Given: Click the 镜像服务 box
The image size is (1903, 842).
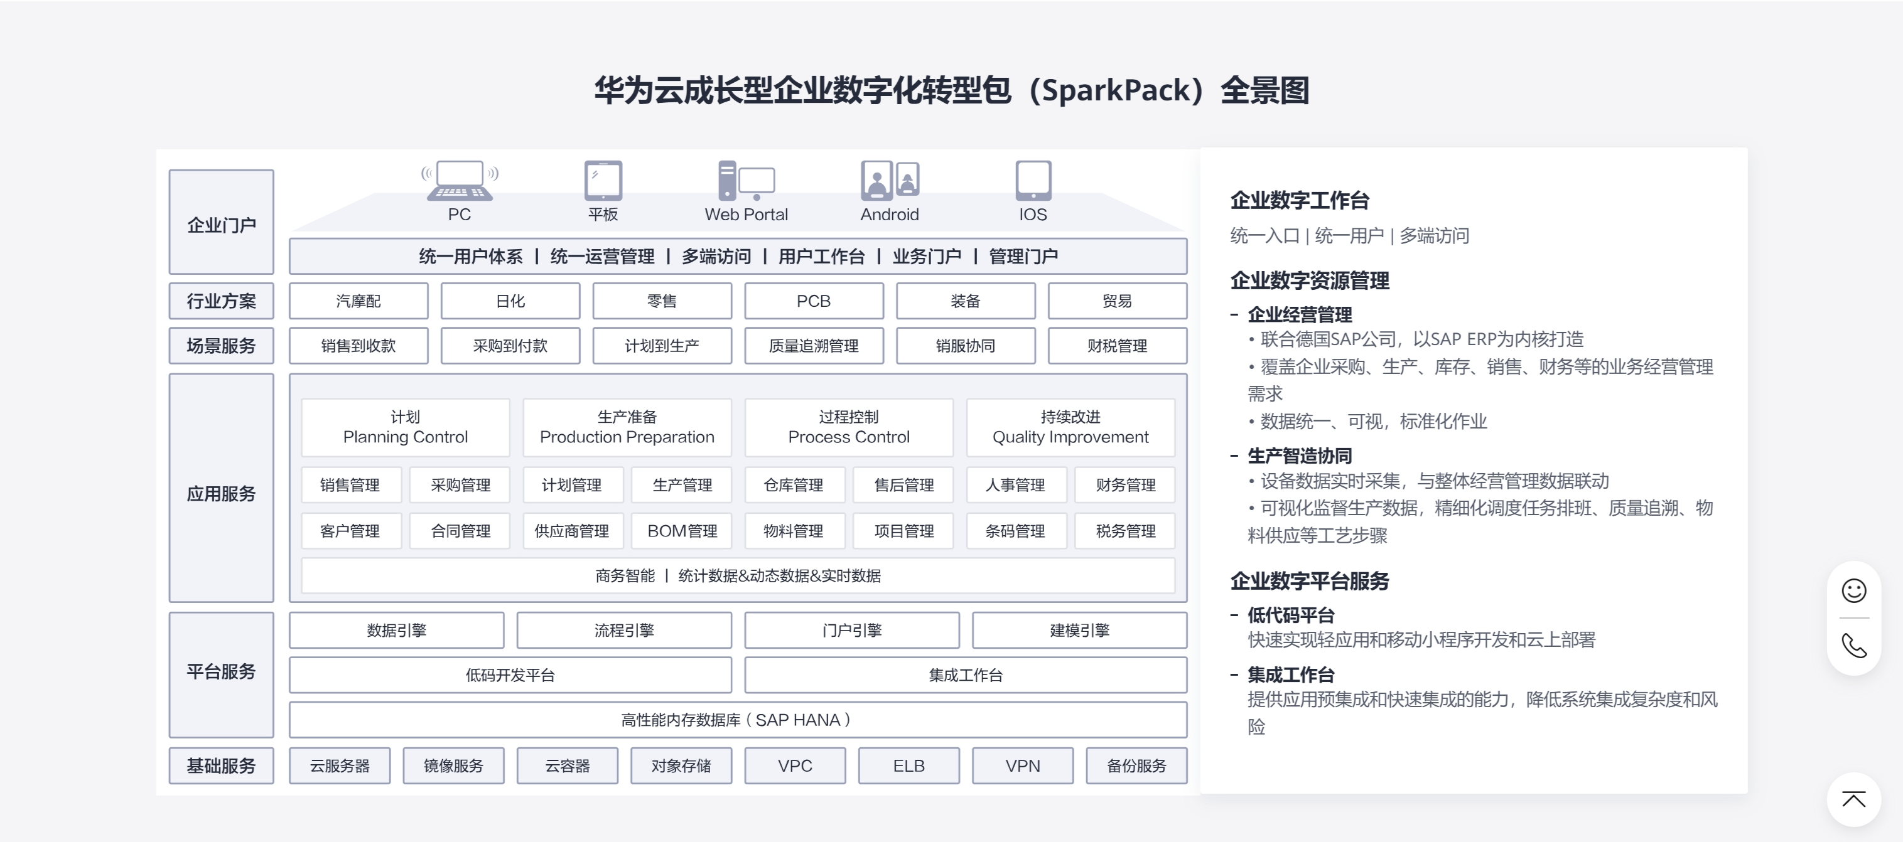Looking at the screenshot, I should click(453, 765).
